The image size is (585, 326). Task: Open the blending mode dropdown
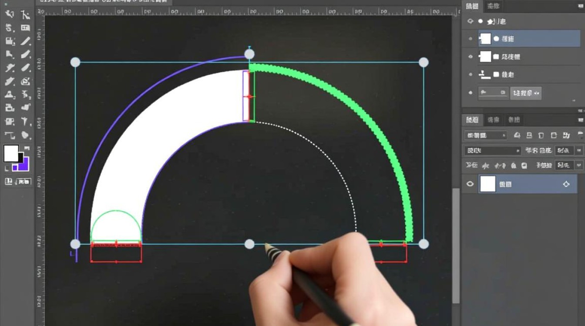coord(493,151)
